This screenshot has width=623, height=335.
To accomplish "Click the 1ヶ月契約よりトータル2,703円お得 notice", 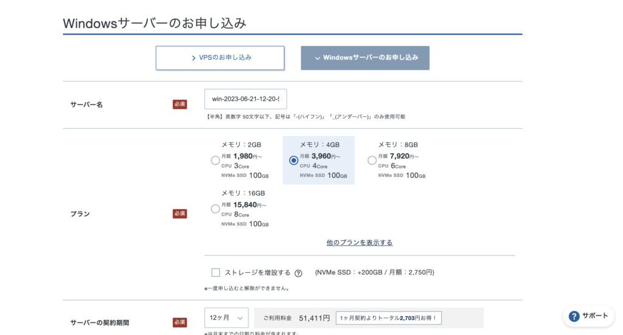I will pyautogui.click(x=389, y=318).
